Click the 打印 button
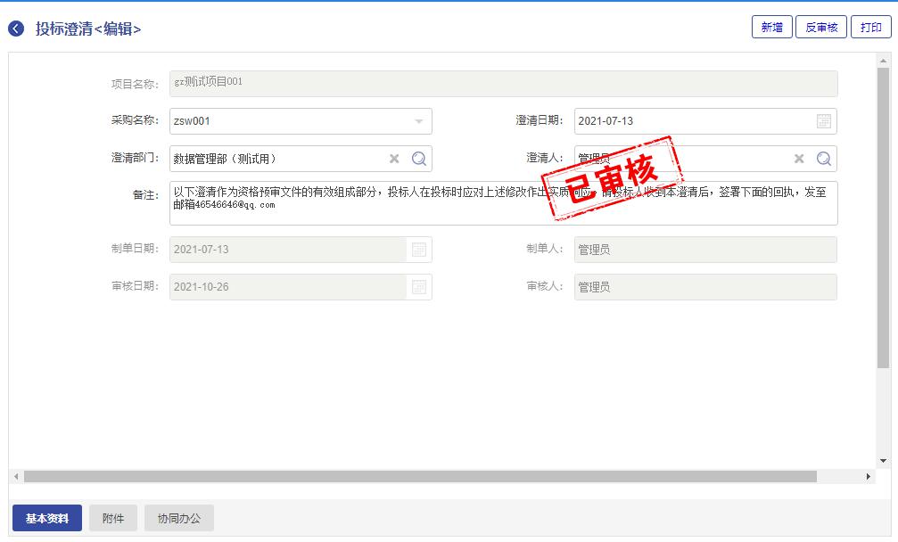This screenshot has width=898, height=542. 870,28
